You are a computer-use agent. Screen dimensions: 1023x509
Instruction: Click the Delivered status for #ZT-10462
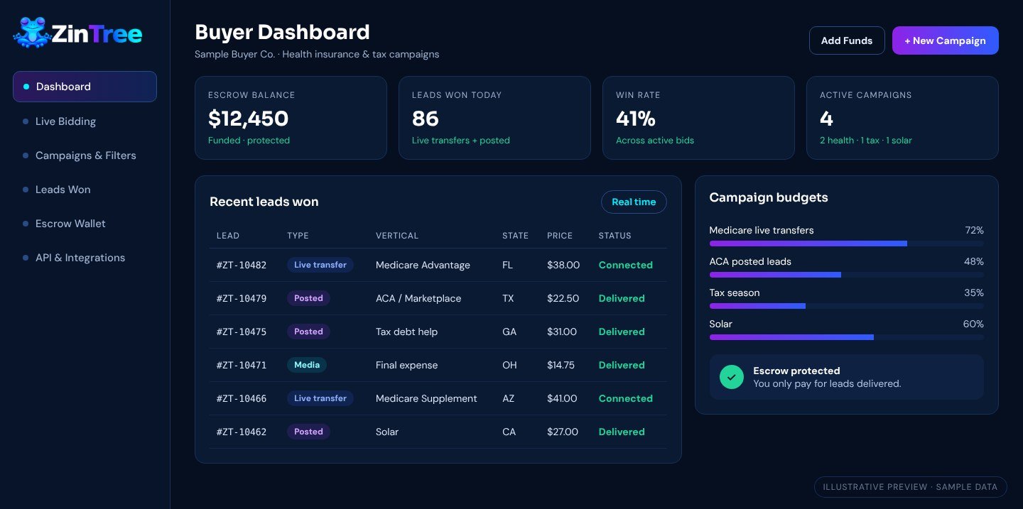[622, 432]
